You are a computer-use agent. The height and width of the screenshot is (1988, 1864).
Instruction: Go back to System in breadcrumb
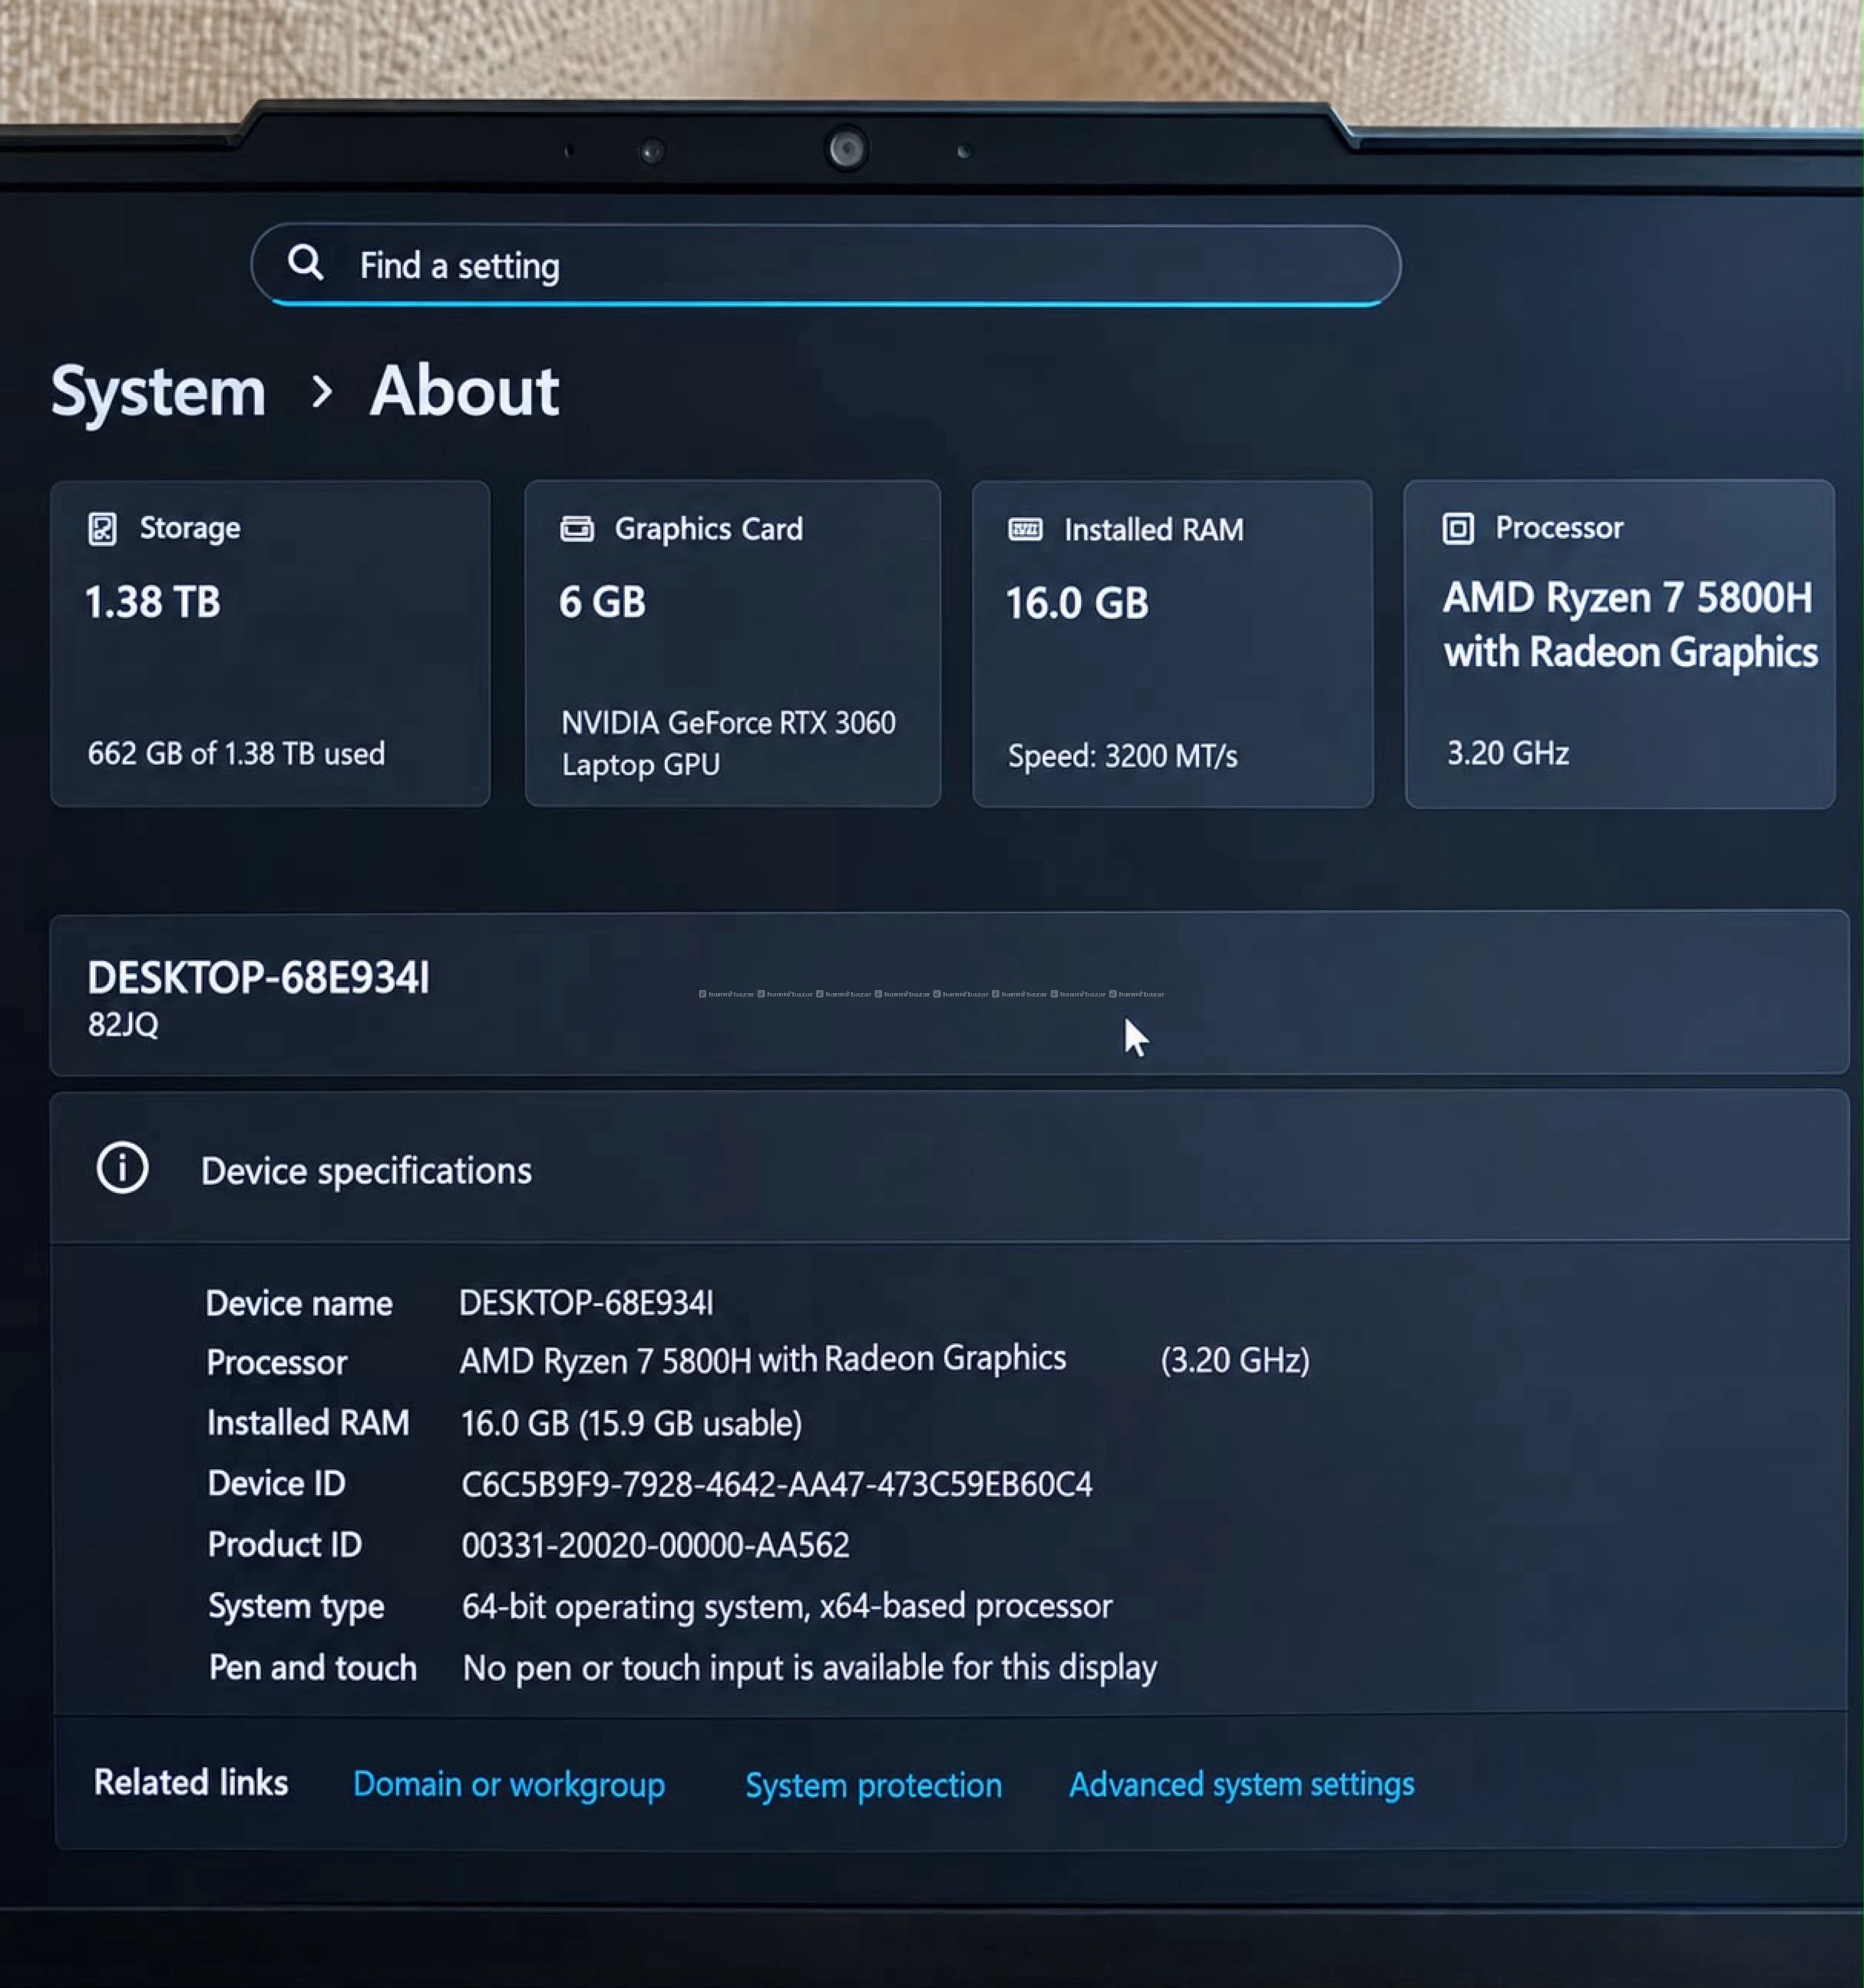tap(158, 391)
